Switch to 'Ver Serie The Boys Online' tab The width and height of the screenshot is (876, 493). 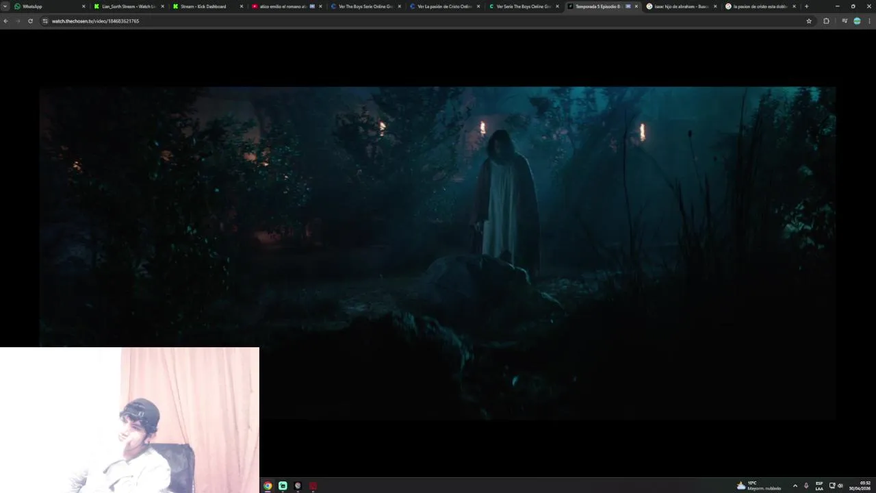[523, 6]
